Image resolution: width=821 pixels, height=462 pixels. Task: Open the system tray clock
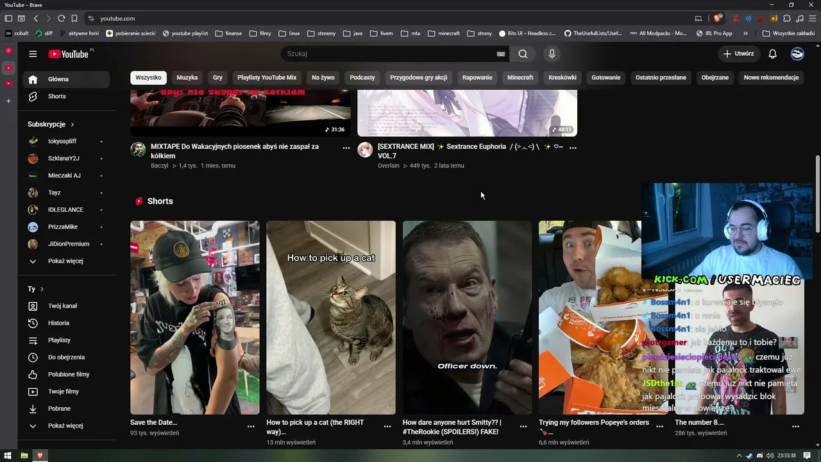pyautogui.click(x=786, y=456)
